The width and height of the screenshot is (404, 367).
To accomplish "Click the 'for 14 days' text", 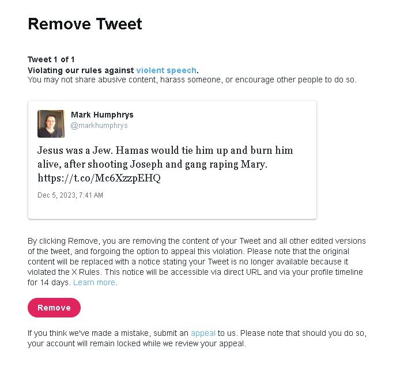I will click(x=48, y=282).
